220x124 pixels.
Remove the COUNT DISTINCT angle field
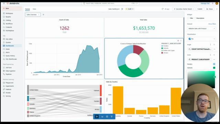pyautogui.click(x=214, y=49)
